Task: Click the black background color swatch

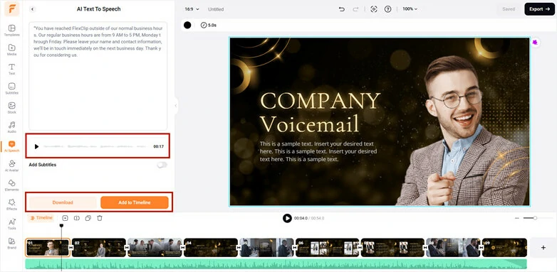Action: (x=187, y=25)
